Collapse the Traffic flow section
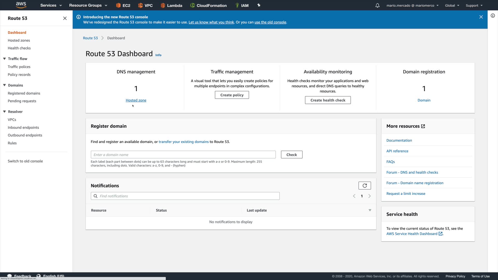 click(x=5, y=59)
